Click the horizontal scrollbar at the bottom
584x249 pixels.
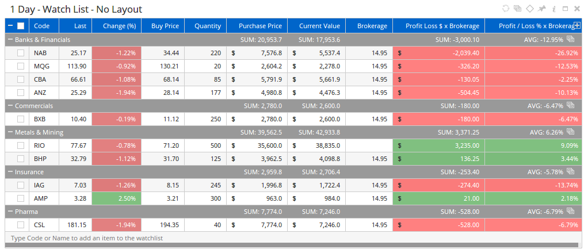[292, 245]
